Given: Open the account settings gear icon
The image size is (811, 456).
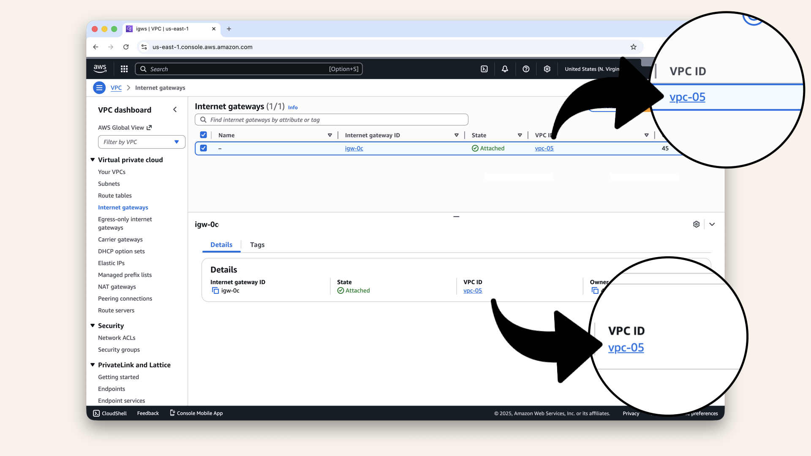Looking at the screenshot, I should point(547,69).
